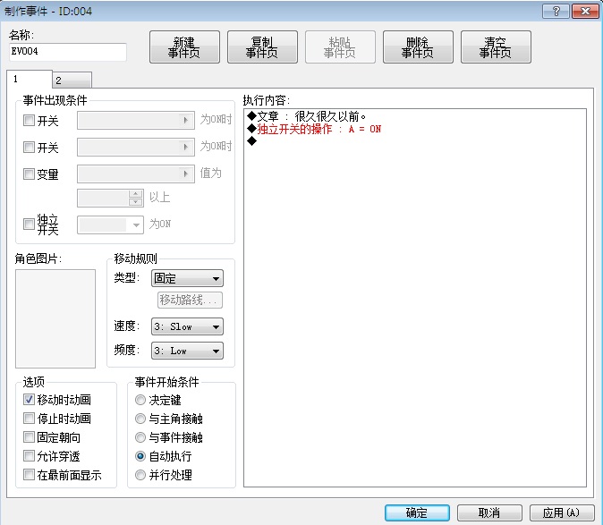
Task: Select event page tab 1
Action: click(x=30, y=80)
